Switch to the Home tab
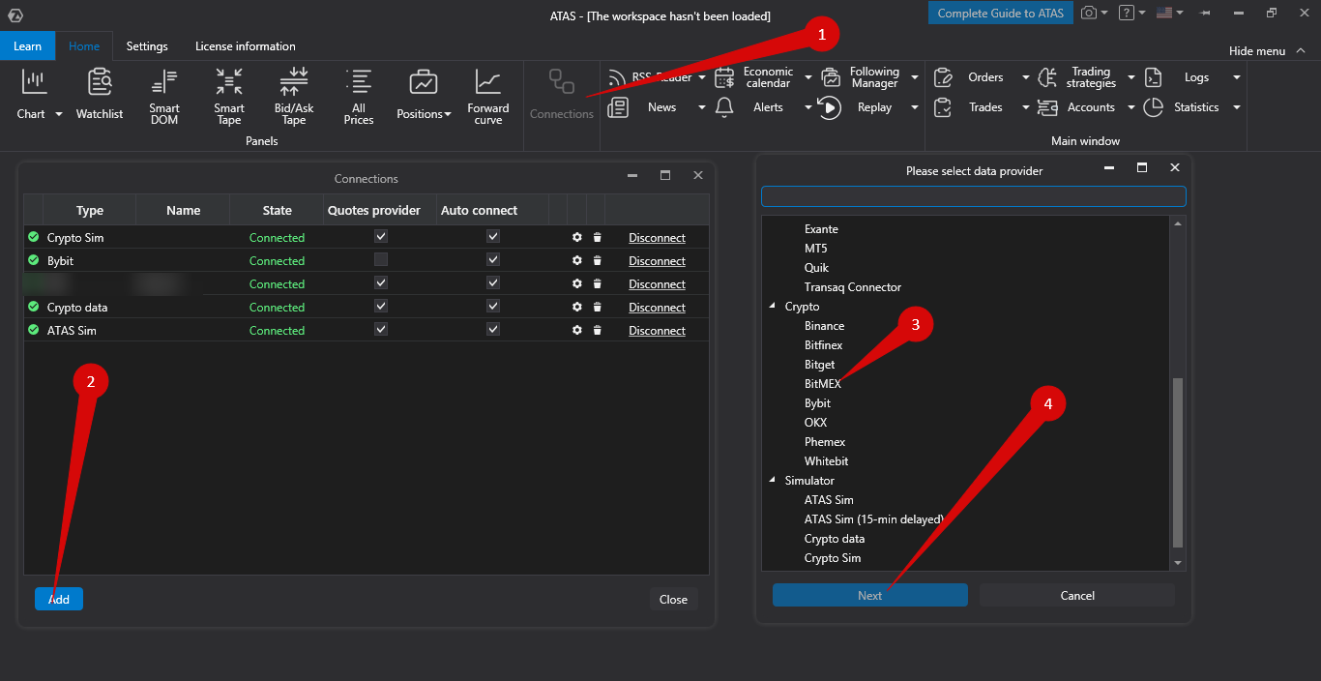Image resolution: width=1321 pixels, height=681 pixels. [84, 46]
